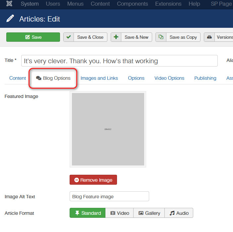233x232 pixels.
Task: Click the article Title input field
Action: click(x=119, y=61)
